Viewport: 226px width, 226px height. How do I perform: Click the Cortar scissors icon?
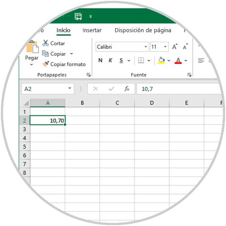(45, 43)
